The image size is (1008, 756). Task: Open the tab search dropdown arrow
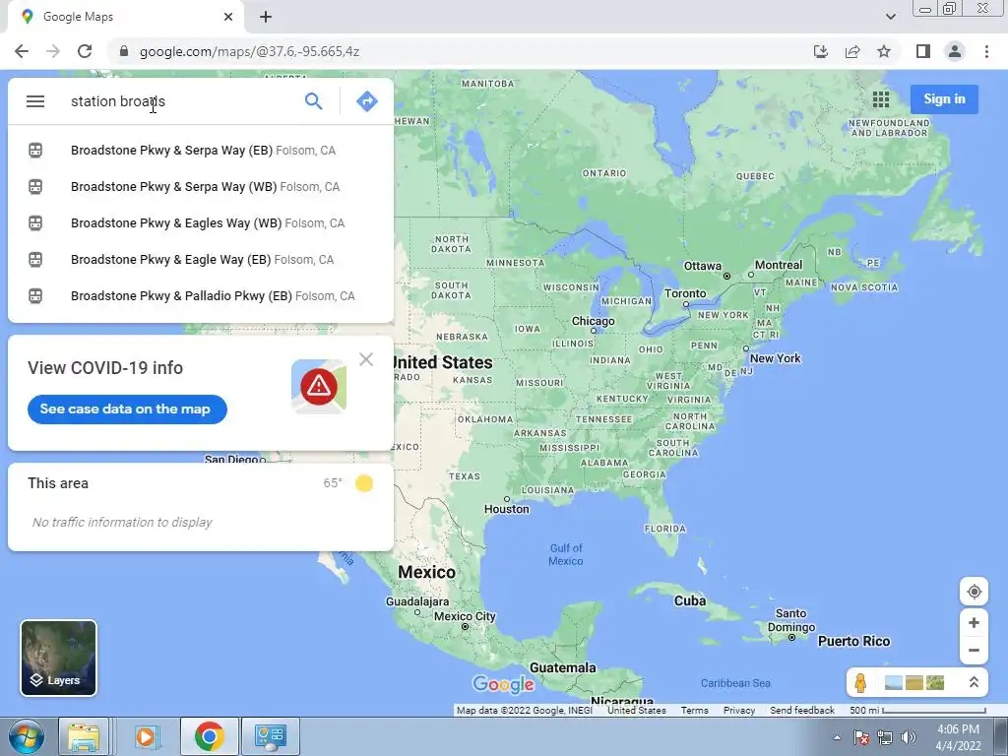tap(890, 17)
